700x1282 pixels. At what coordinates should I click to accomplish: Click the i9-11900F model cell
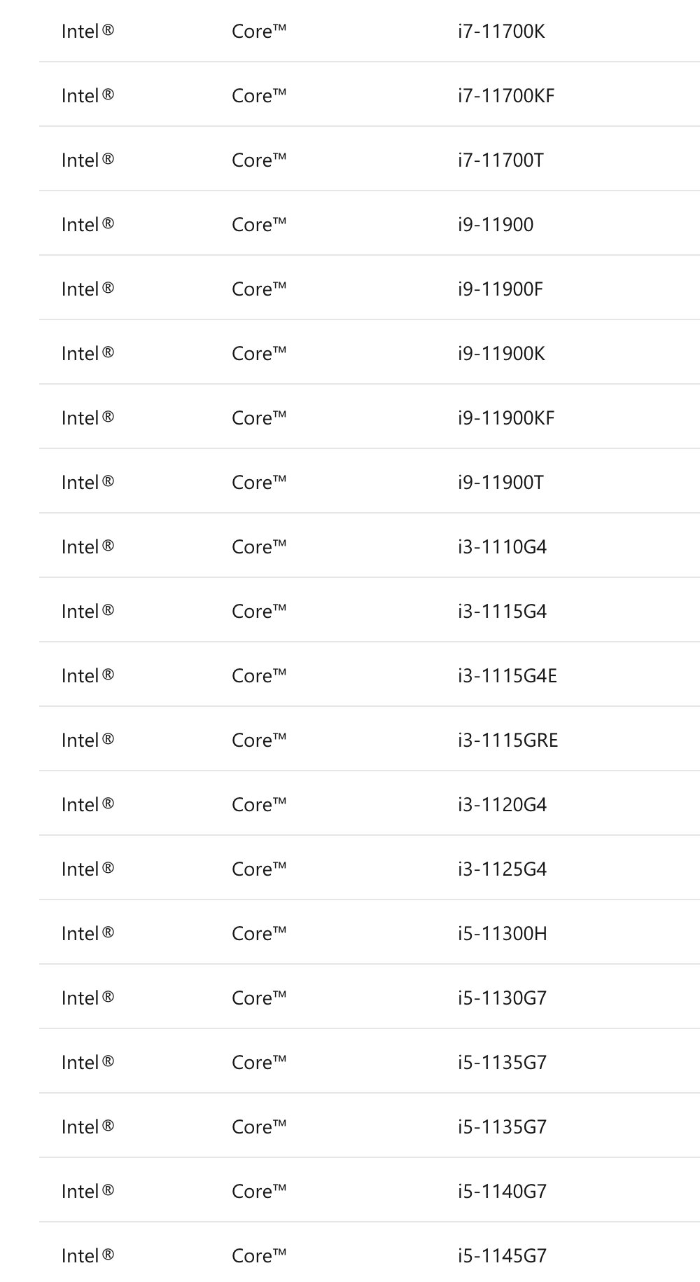coord(500,289)
